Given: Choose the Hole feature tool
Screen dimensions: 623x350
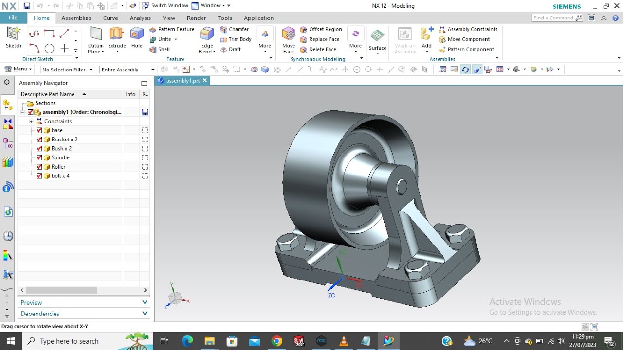Looking at the screenshot, I should pyautogui.click(x=137, y=38).
